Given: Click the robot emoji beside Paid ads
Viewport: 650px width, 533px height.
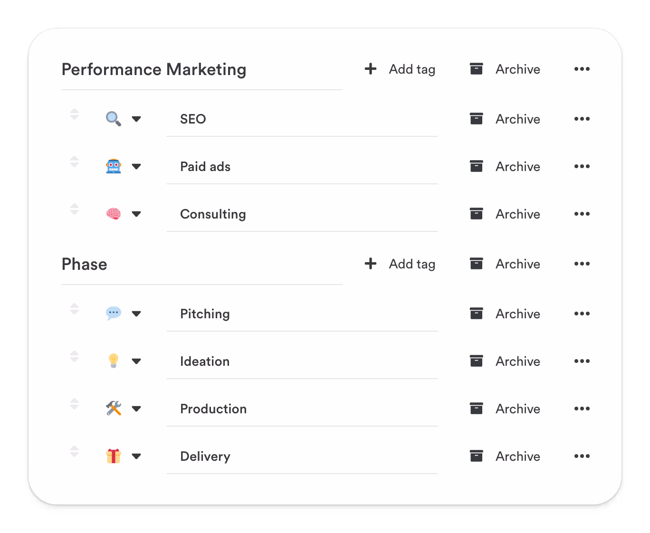Looking at the screenshot, I should (113, 166).
